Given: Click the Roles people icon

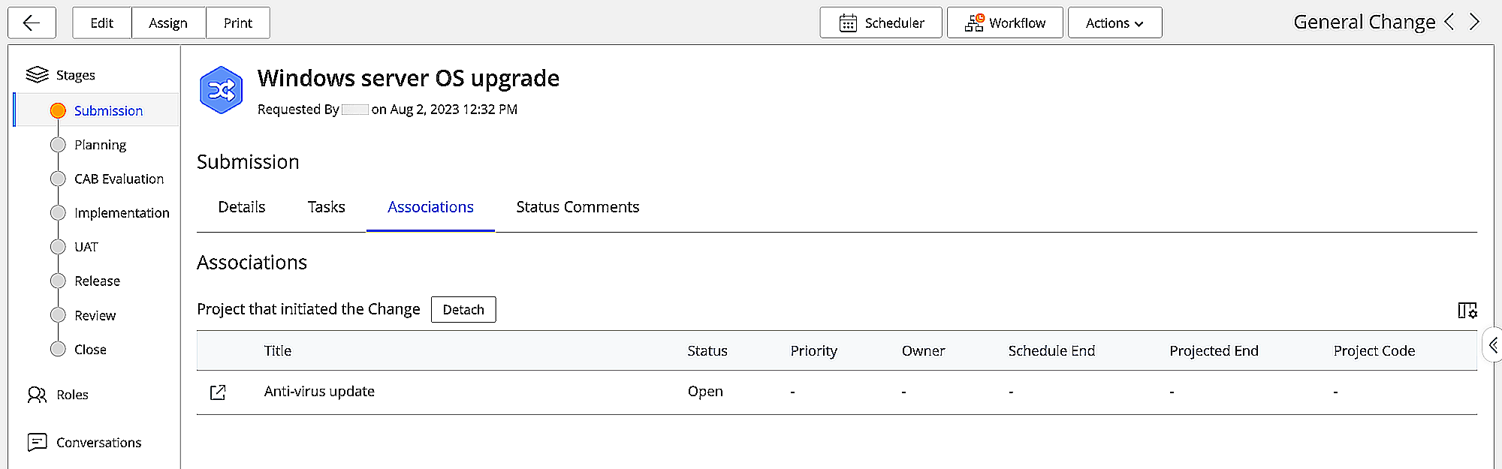Looking at the screenshot, I should (37, 395).
